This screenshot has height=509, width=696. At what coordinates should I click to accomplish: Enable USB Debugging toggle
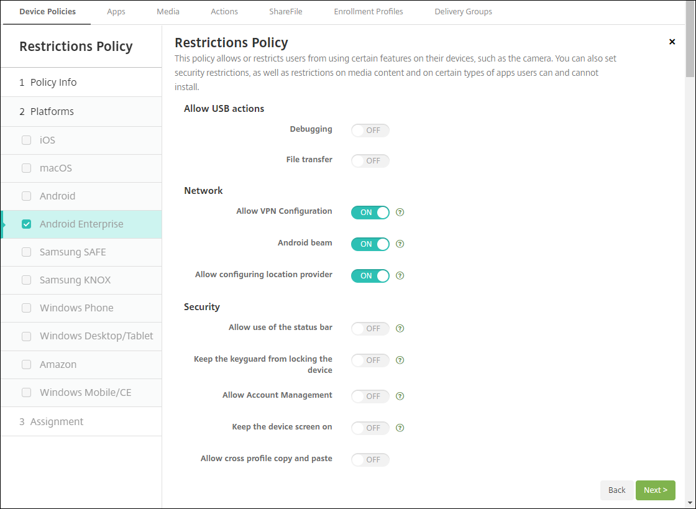pos(370,130)
